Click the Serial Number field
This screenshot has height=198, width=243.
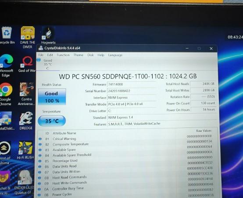pos(132,91)
